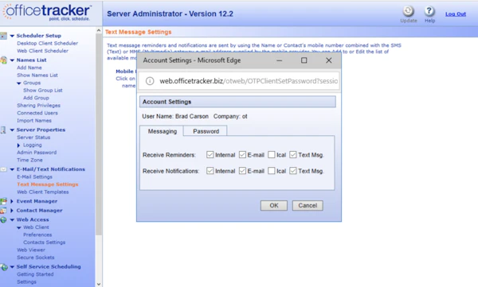Open Import Names link
The width and height of the screenshot is (478, 287).
click(34, 121)
